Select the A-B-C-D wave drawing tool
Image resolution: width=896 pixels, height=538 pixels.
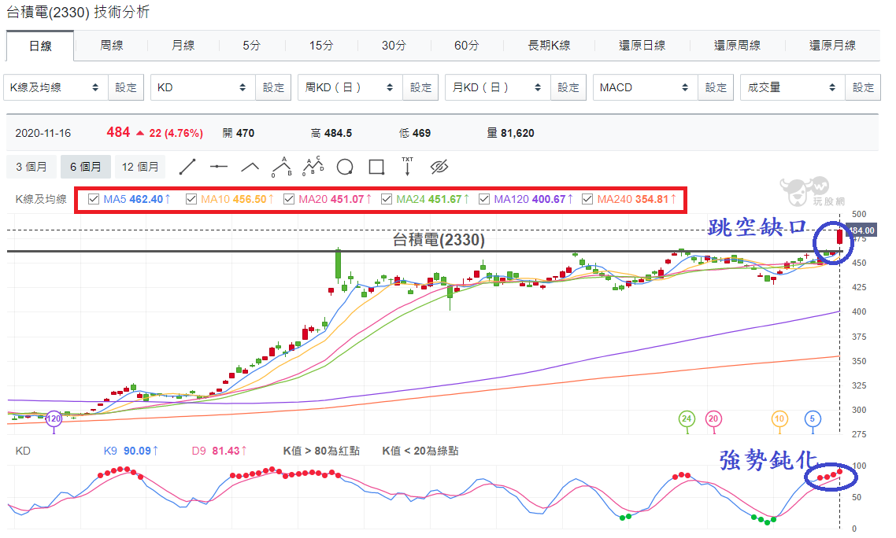[313, 167]
